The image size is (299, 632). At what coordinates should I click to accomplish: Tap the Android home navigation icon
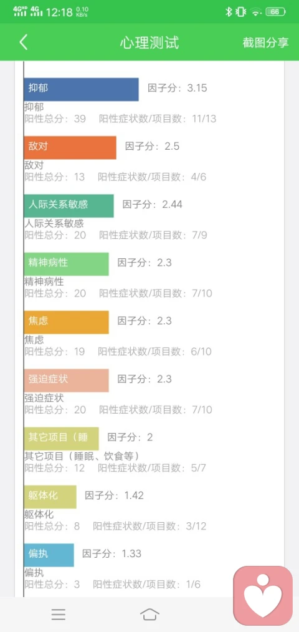pos(149,614)
